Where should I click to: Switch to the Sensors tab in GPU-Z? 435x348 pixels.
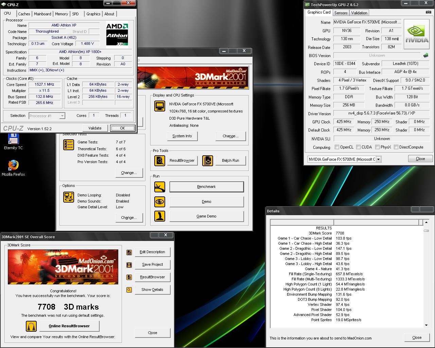click(341, 13)
